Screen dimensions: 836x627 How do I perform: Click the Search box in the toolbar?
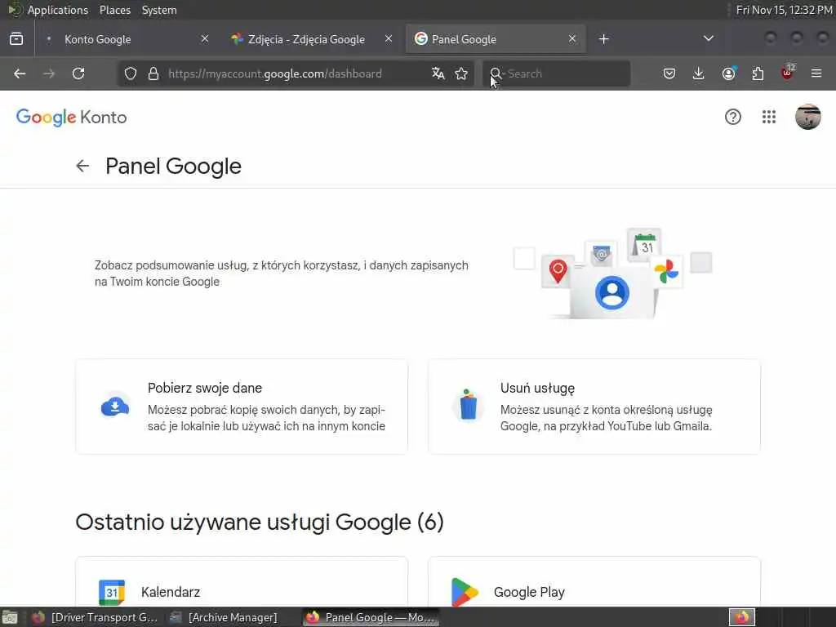[557, 73]
